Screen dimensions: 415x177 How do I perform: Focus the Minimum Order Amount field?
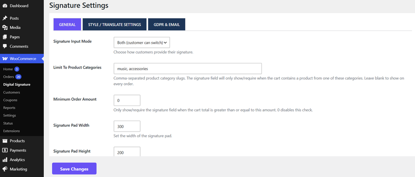pos(127,100)
